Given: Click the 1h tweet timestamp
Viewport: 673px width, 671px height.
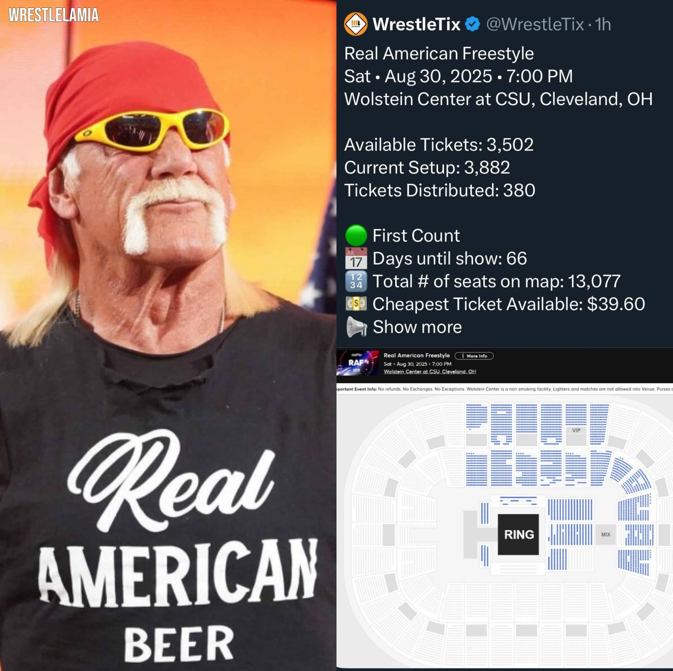Looking at the screenshot, I should (603, 24).
